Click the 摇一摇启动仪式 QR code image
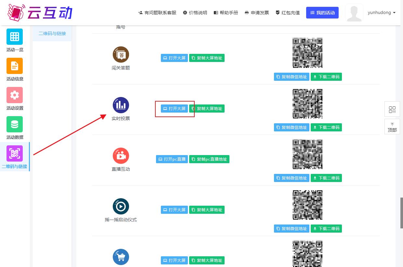Viewport: 403px width, 267px height. (308, 205)
